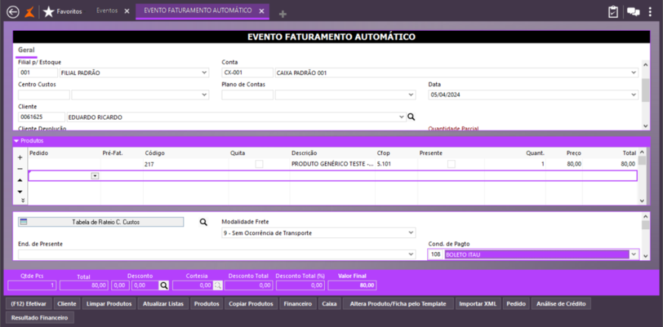Open Filial Padrão dropdown
663x327 pixels.
(204, 73)
